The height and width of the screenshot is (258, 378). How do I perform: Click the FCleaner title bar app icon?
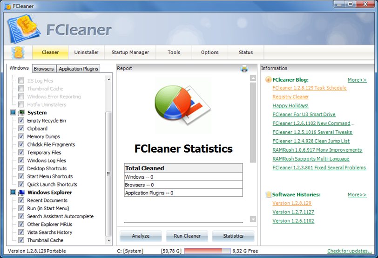(7, 6)
